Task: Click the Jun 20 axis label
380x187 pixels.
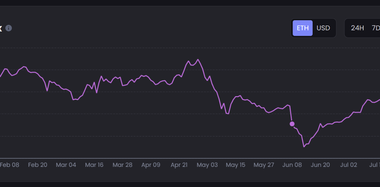Action: click(320, 165)
